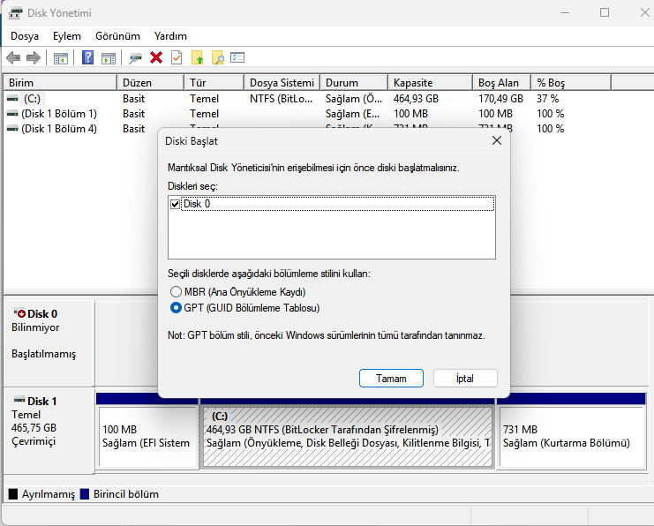The image size is (654, 526).
Task: Toggle the action pane toolbar icon
Action: 109,58
